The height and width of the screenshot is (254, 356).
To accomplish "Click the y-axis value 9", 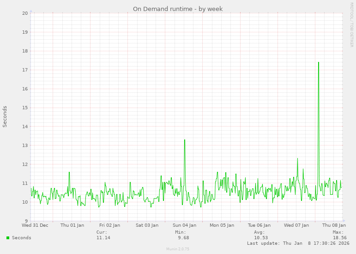I will point(26,221).
